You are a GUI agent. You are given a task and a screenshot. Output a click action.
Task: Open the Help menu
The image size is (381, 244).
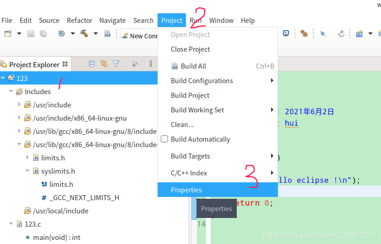248,21
